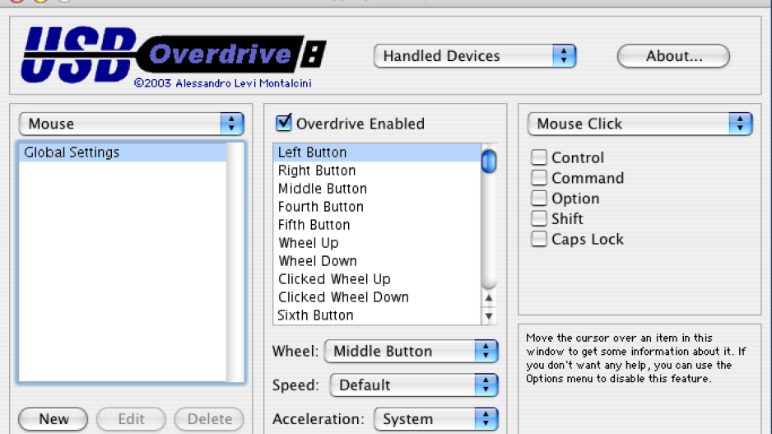Enable the Caps Lock modifier checkbox
Viewport: 772px width, 434px height.
click(x=539, y=239)
